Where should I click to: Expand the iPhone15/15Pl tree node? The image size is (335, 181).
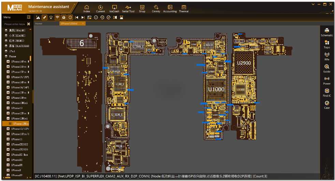[x=8, y=77]
